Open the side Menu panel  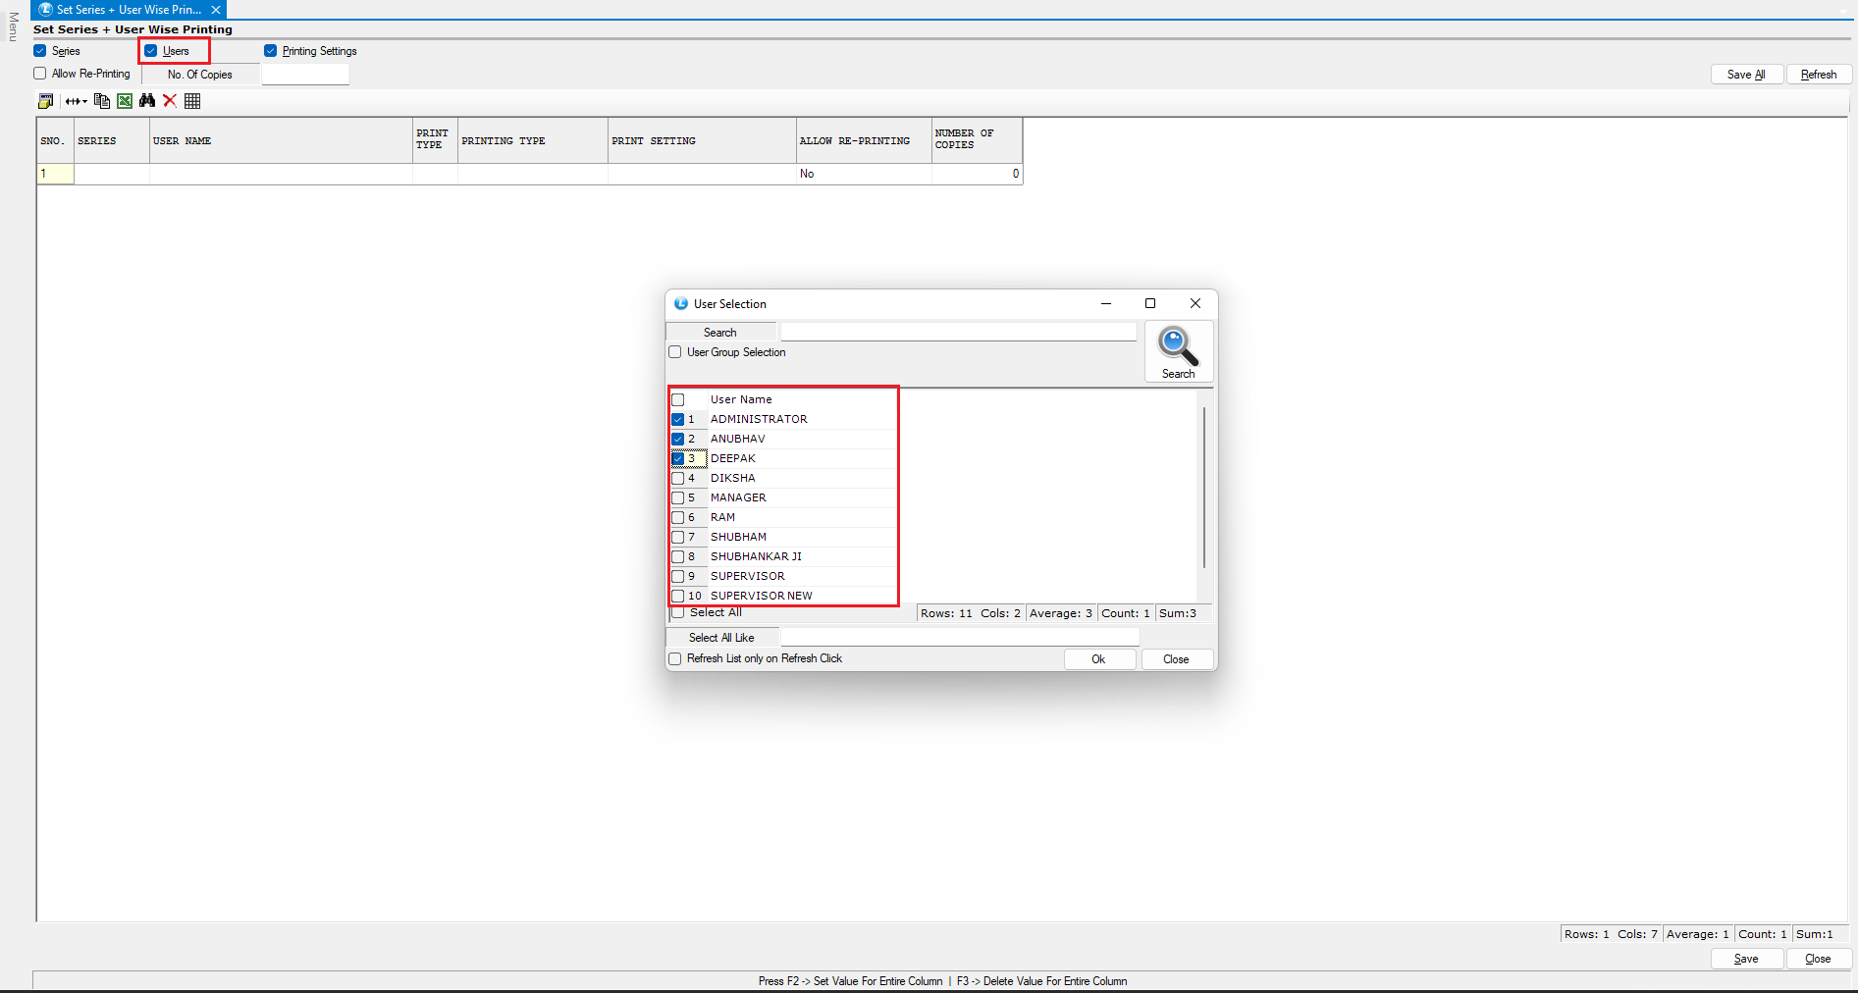click(x=13, y=27)
